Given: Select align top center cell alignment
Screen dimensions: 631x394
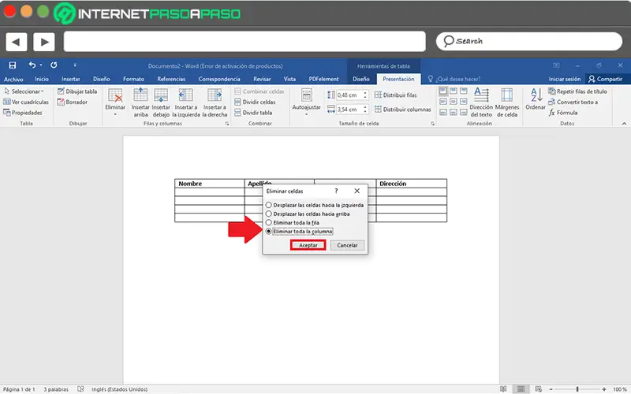Looking at the screenshot, I should 454,91.
